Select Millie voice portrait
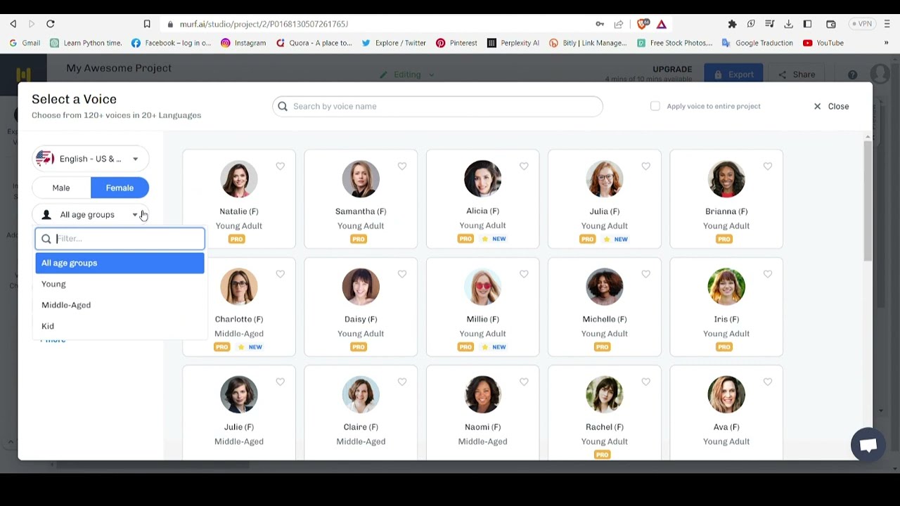 482,287
